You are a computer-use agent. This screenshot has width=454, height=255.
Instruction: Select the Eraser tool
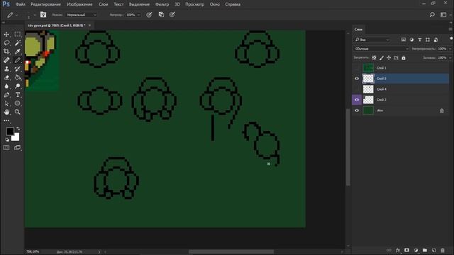[6, 77]
